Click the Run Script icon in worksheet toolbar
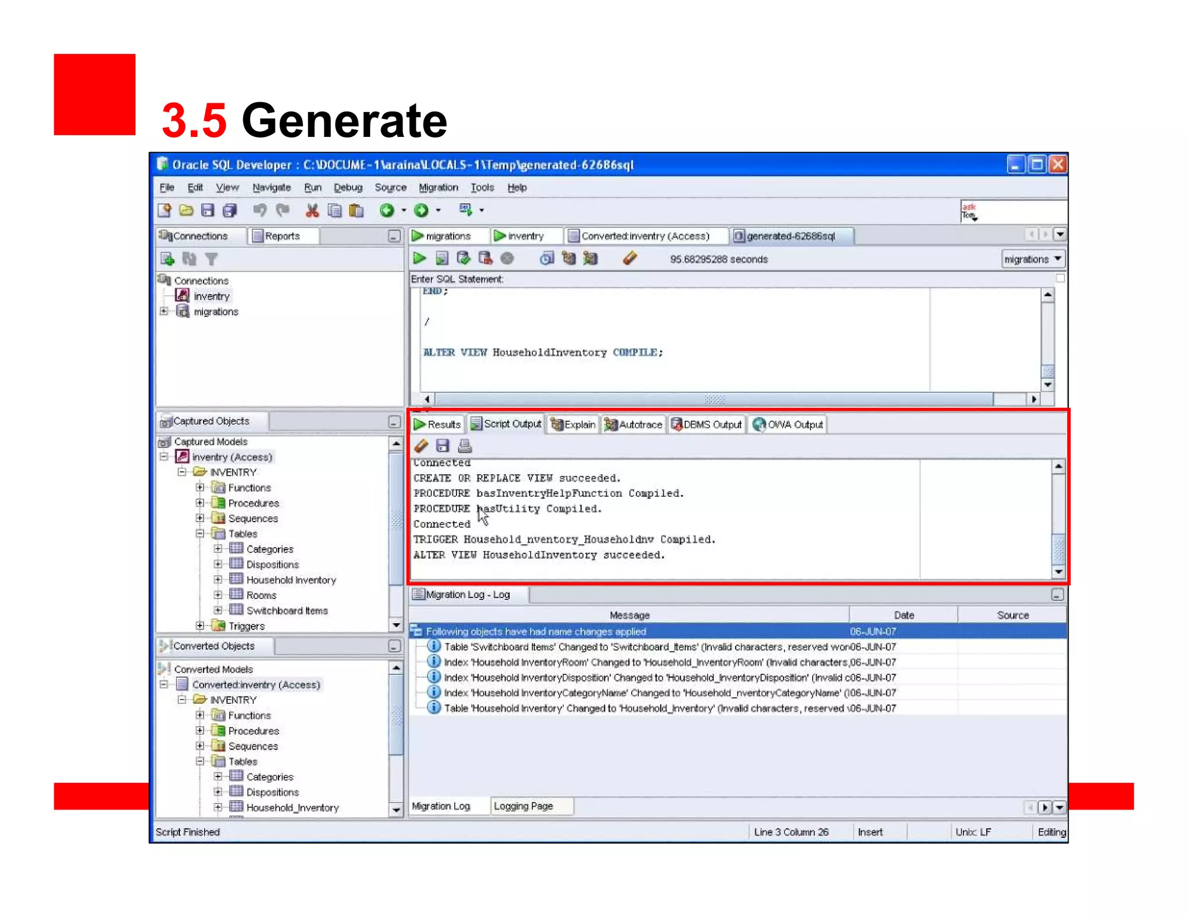Screen dimensions: 1188x918 coord(442,258)
